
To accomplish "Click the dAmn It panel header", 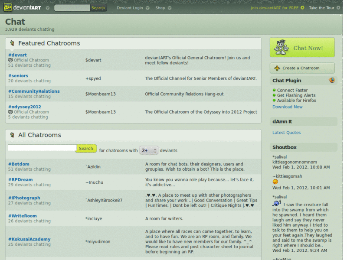I will pyautogui.click(x=304, y=122).
